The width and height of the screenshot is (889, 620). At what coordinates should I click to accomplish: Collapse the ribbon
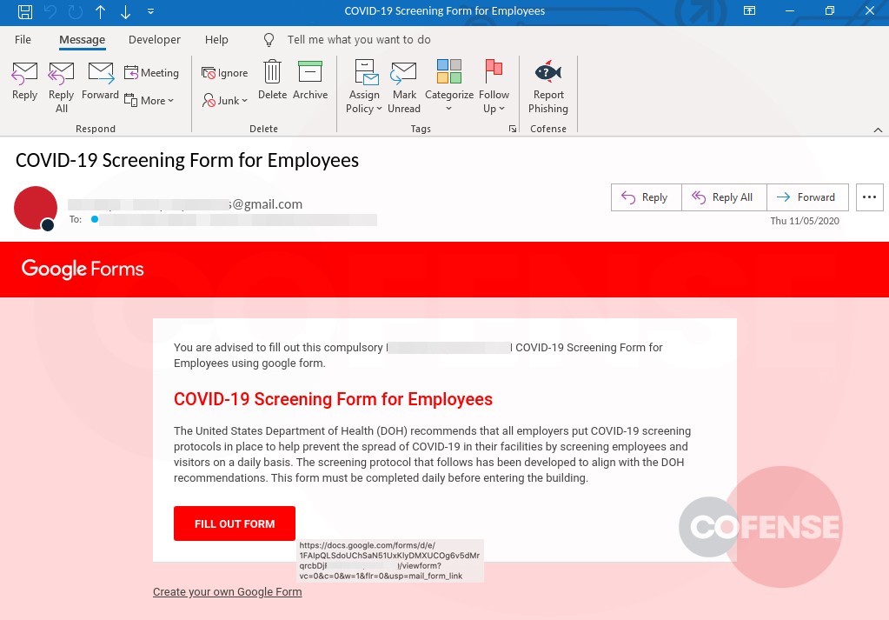click(x=878, y=130)
